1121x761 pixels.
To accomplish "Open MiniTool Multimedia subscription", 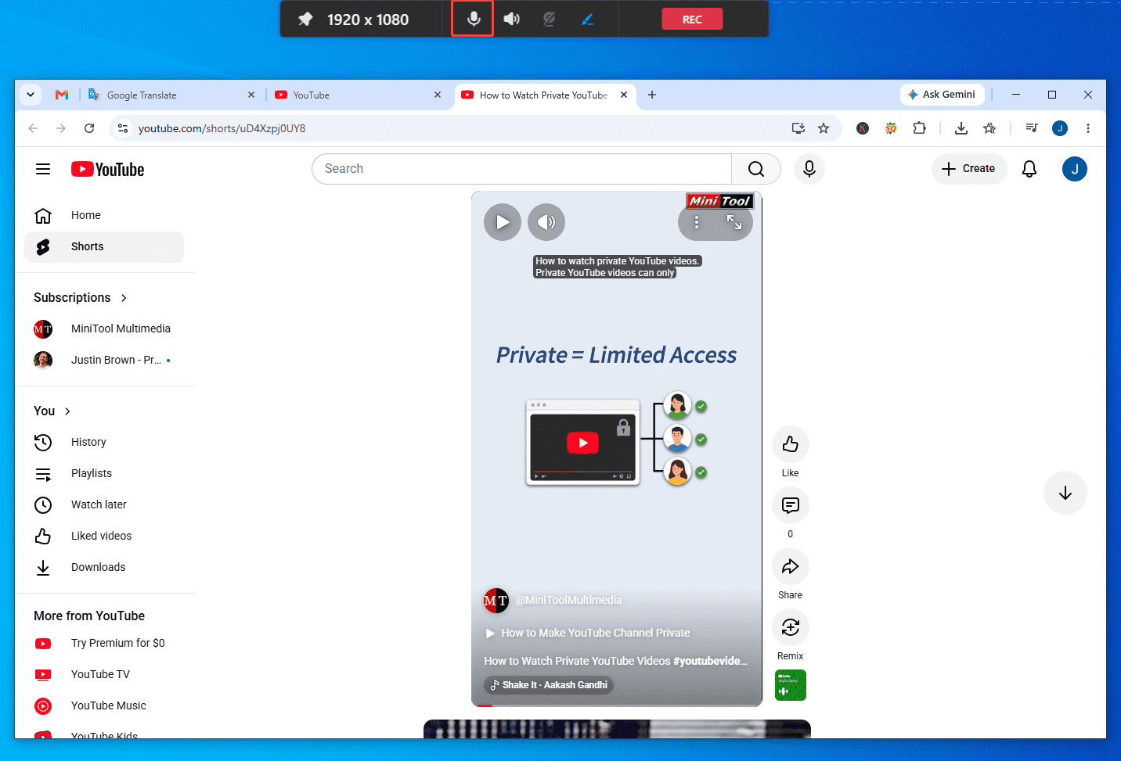I will (104, 328).
